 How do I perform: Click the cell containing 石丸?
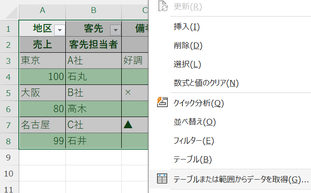94,76
